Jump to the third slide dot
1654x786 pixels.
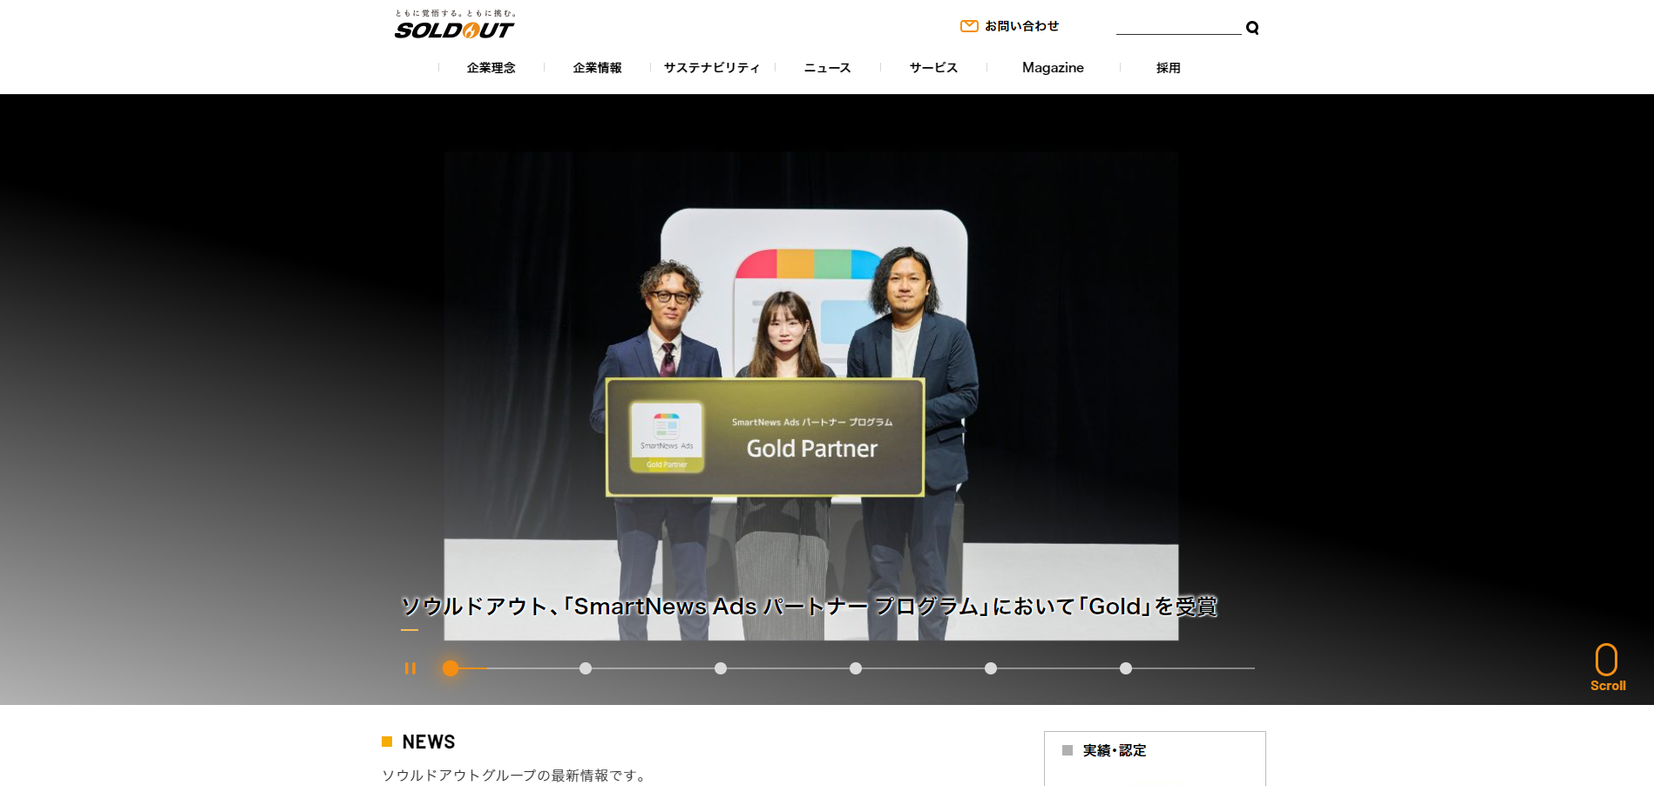click(721, 668)
